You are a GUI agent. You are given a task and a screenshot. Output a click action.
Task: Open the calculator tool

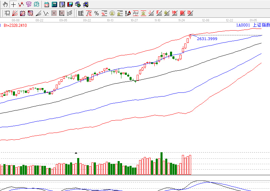point(54,4)
